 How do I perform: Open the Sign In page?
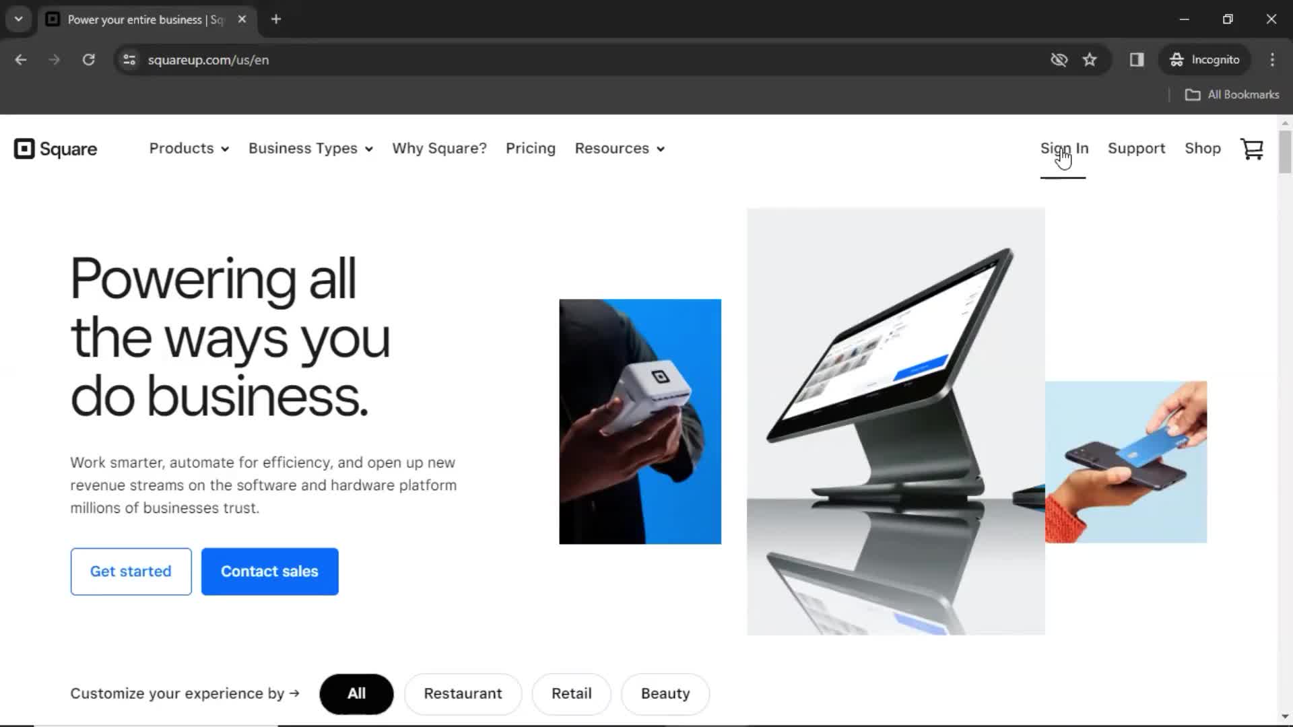1064,148
